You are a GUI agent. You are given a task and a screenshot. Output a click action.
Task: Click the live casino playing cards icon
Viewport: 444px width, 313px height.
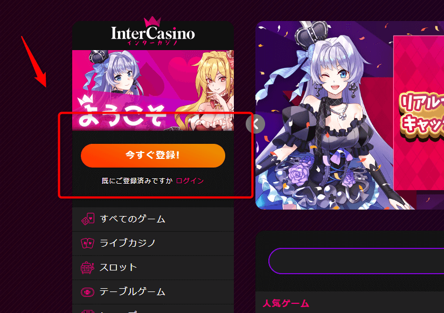coord(87,243)
